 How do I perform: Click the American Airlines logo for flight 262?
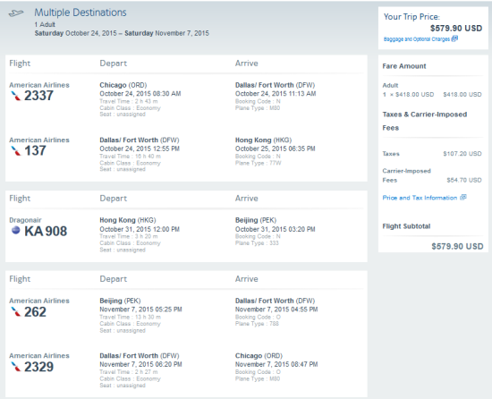(16, 312)
